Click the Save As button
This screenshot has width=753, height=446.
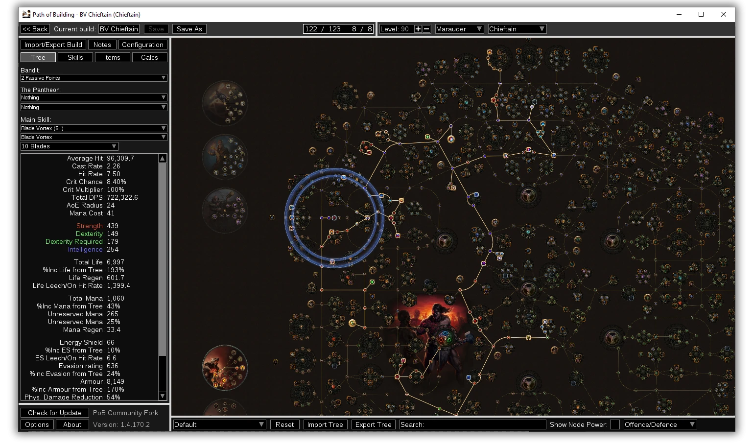click(189, 28)
